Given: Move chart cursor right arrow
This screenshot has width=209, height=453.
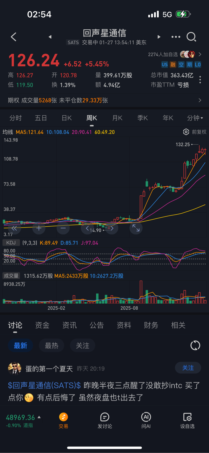Looking at the screenshot, I should coord(112,228).
